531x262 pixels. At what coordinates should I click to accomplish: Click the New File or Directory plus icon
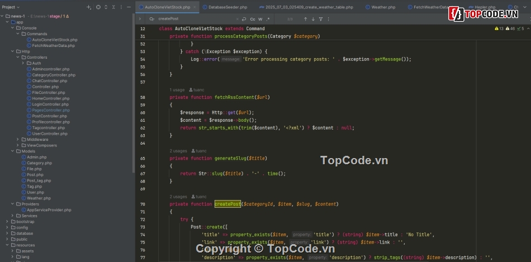[89, 7]
